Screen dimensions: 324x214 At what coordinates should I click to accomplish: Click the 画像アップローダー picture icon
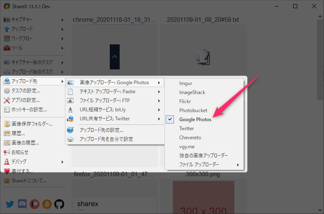click(70, 83)
